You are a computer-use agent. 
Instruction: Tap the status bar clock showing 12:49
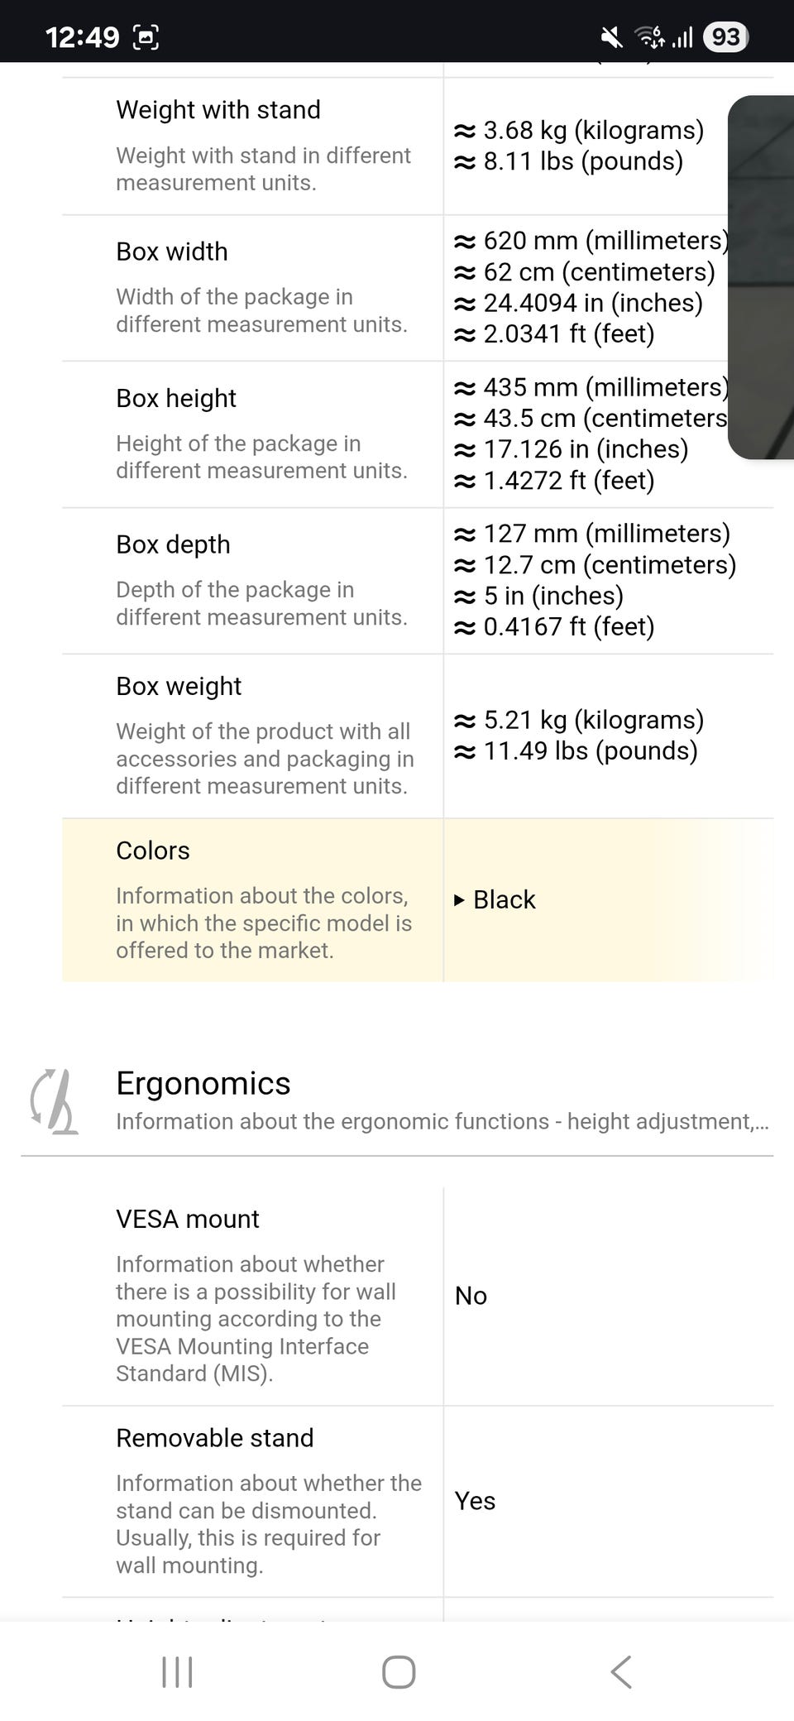tap(82, 37)
